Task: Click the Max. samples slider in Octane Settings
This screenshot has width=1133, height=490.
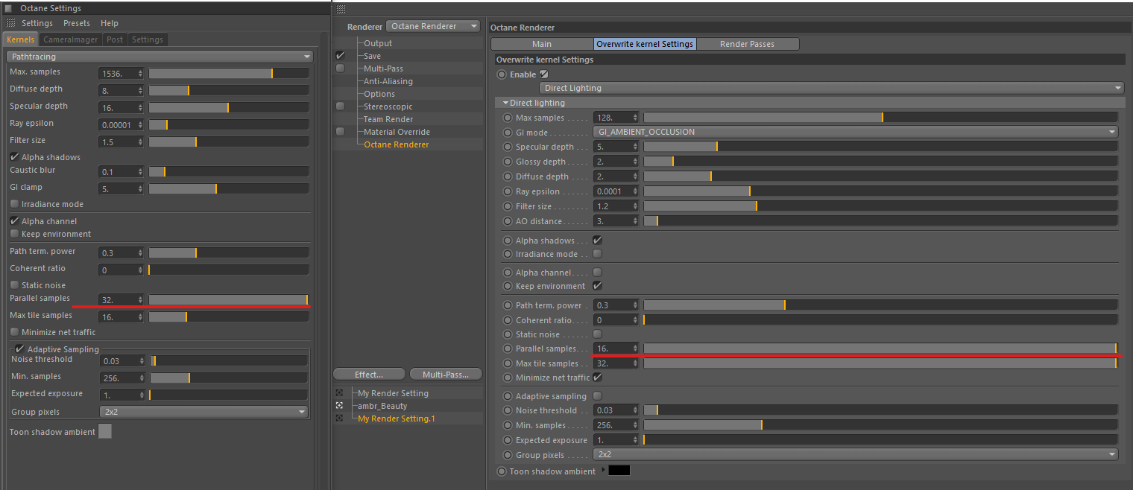Action: (229, 73)
